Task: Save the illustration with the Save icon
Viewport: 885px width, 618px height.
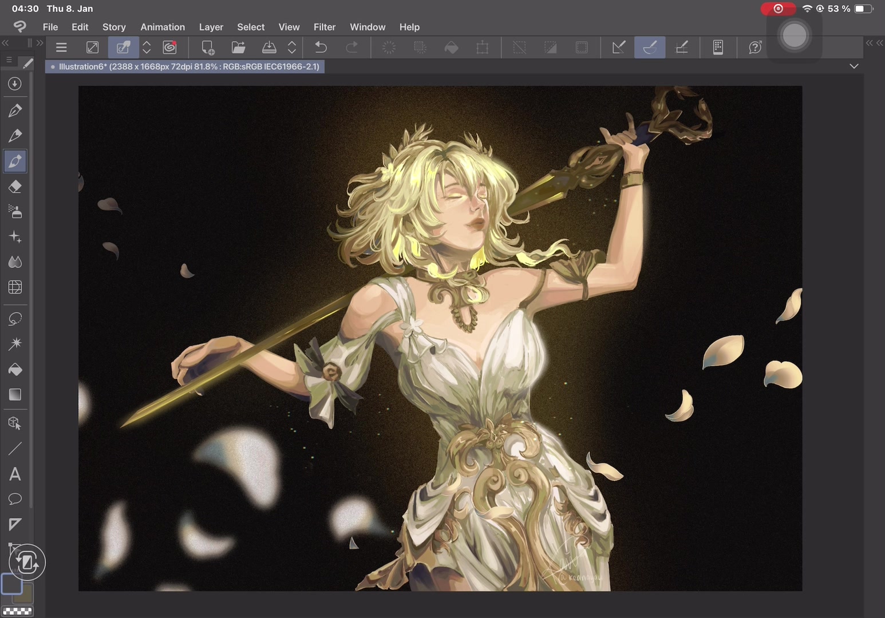Action: click(269, 47)
